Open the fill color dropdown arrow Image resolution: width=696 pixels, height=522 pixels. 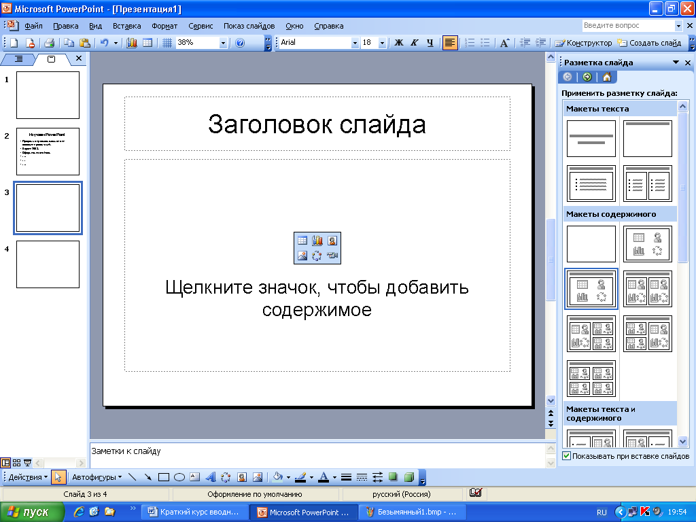click(288, 478)
